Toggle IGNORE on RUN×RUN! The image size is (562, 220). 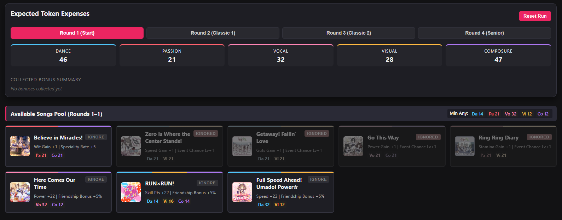[207, 183]
